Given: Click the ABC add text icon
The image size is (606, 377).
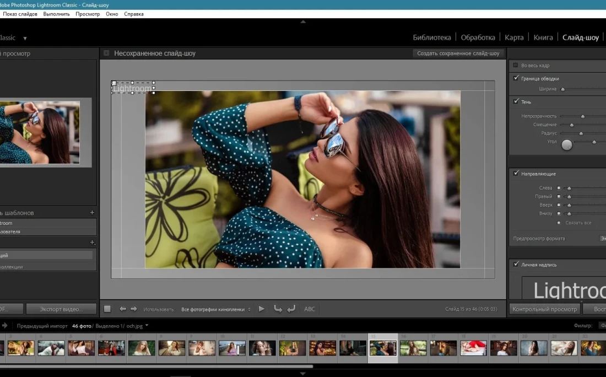Looking at the screenshot, I should click(x=310, y=309).
